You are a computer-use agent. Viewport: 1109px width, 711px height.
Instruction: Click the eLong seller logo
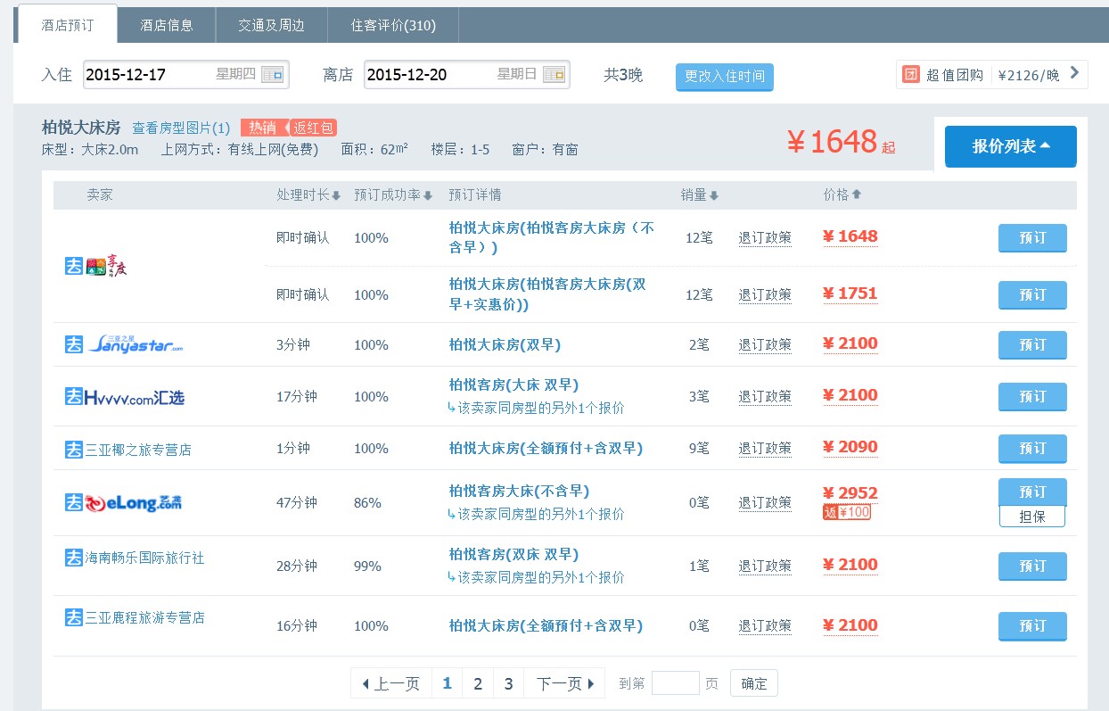tap(123, 503)
